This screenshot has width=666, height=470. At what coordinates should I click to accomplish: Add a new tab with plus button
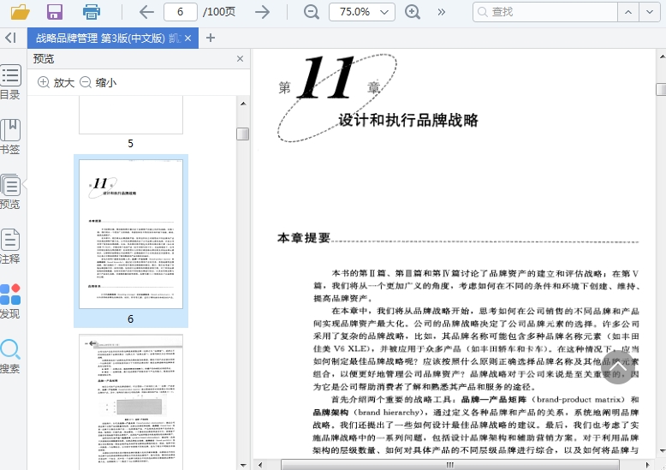tap(211, 38)
